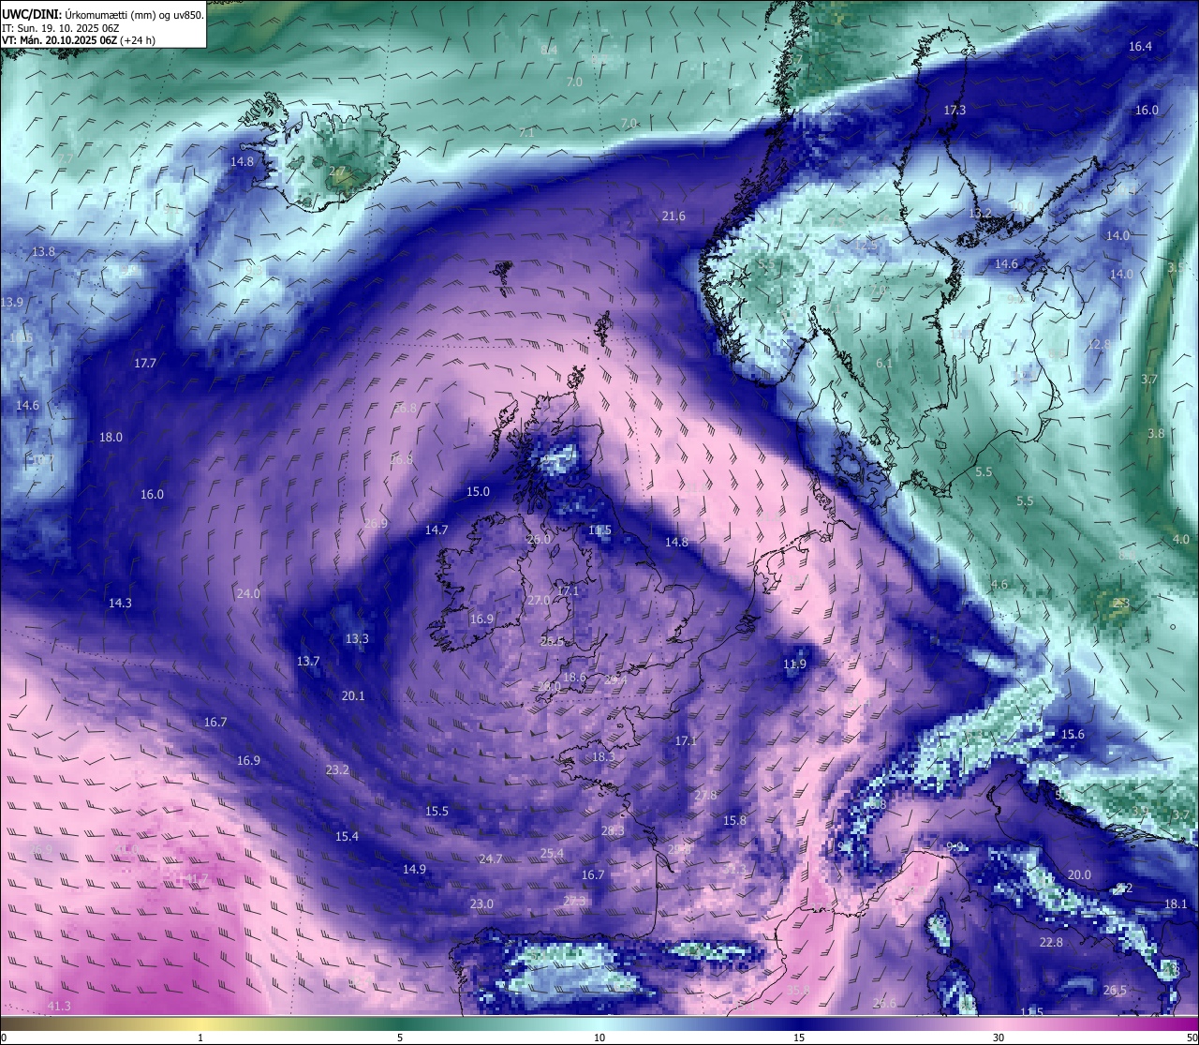This screenshot has width=1199, height=1045.
Task: Click the 25.4 value off western France
Action: [x=553, y=853]
